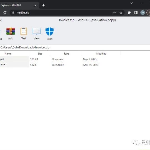Click the Add archive icon
The height and width of the screenshot is (150, 150).
pos(11,31)
